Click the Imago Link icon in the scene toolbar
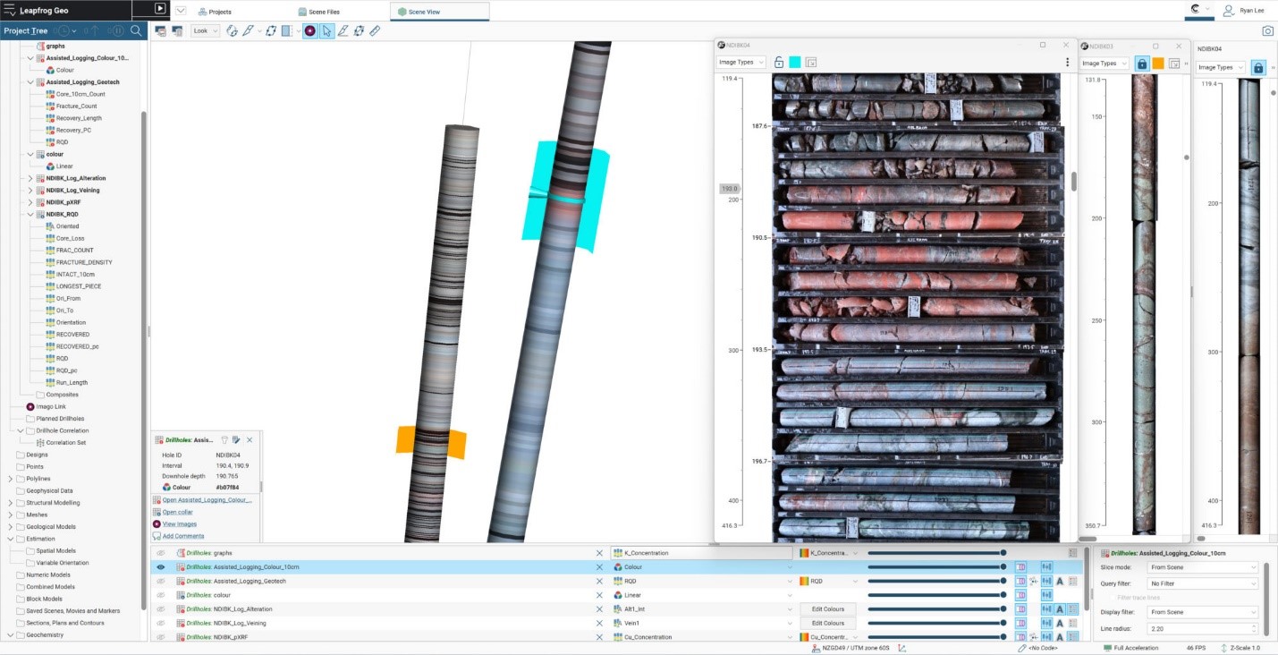1278x655 pixels. pos(309,30)
